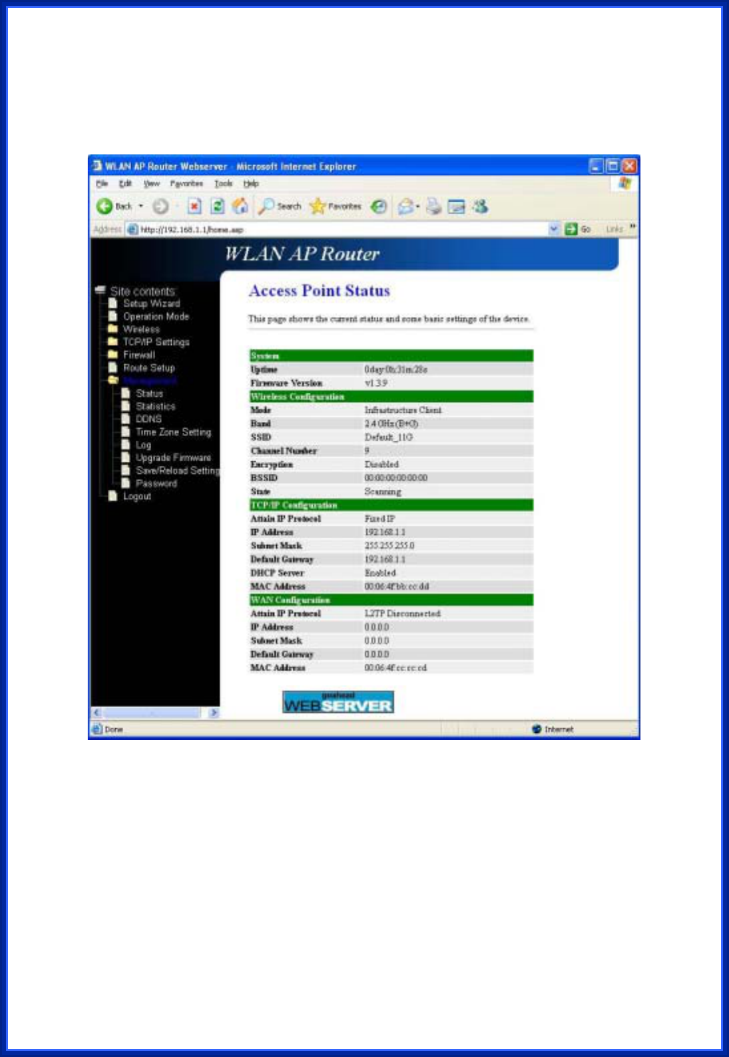The image size is (729, 1057).
Task: Open the Route Setup page
Action: pos(148,367)
